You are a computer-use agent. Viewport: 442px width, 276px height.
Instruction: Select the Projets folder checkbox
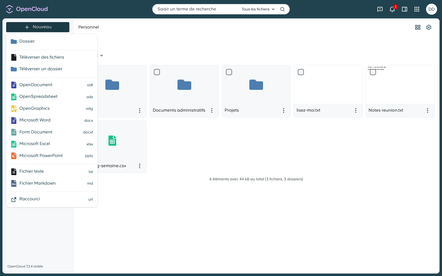(x=229, y=72)
